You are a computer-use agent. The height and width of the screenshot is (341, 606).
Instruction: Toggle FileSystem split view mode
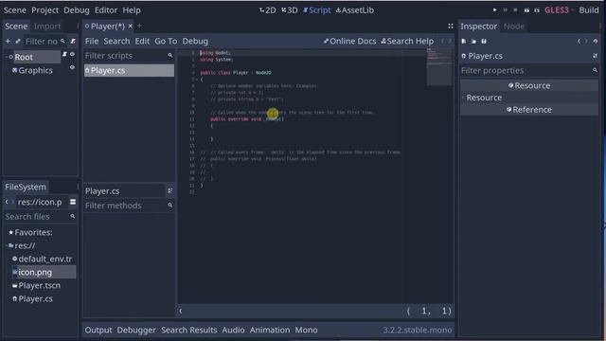coord(73,202)
